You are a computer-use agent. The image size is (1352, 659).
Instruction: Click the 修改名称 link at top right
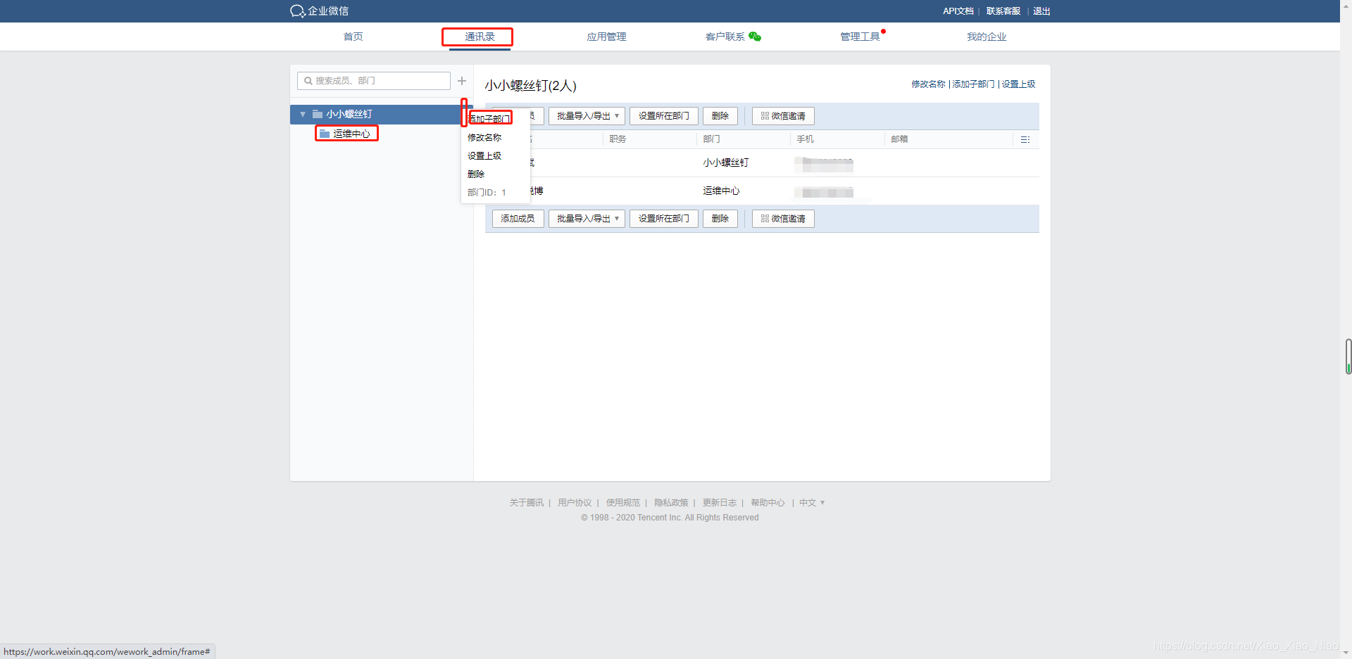(928, 84)
